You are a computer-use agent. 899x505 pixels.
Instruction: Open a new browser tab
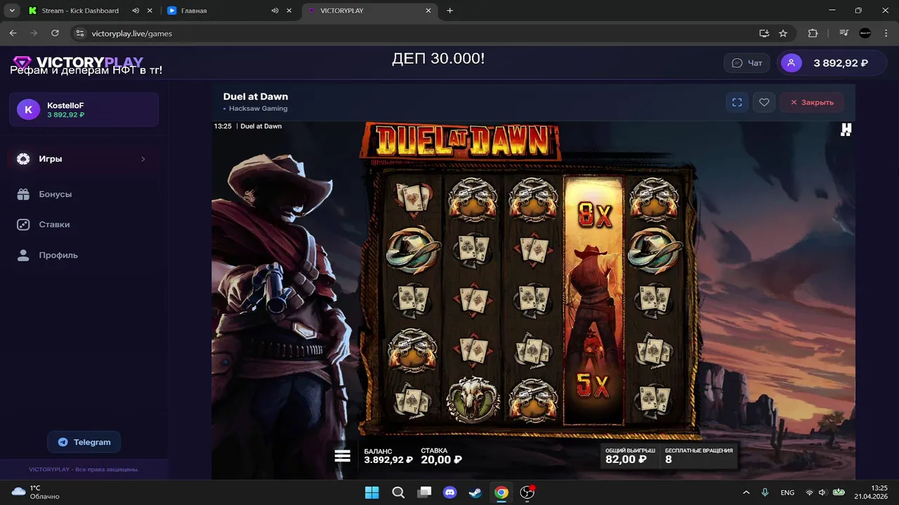click(450, 11)
